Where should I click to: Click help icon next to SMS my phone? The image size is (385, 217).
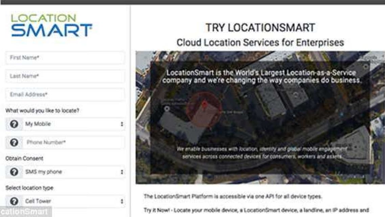pos(14,172)
